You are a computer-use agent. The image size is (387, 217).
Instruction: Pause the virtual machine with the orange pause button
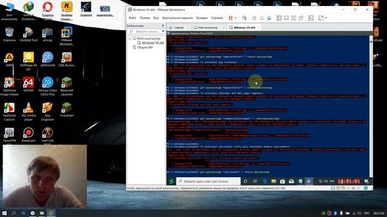230,18
